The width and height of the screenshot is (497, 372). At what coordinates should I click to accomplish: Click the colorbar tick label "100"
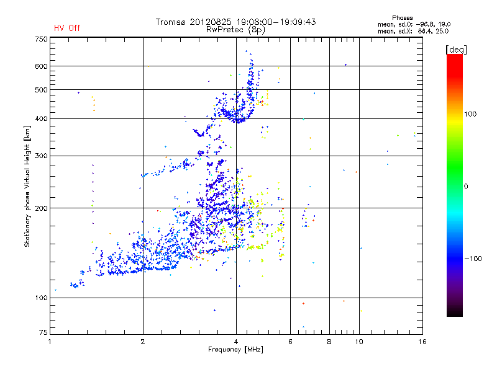pyautogui.click(x=470, y=114)
